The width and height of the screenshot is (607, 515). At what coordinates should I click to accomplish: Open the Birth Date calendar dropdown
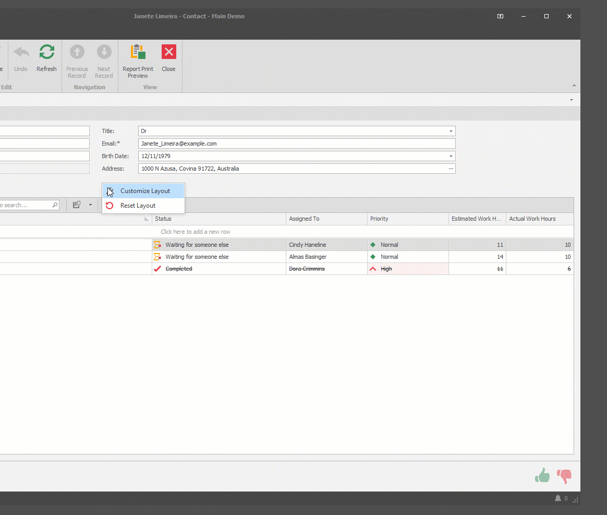coord(451,156)
